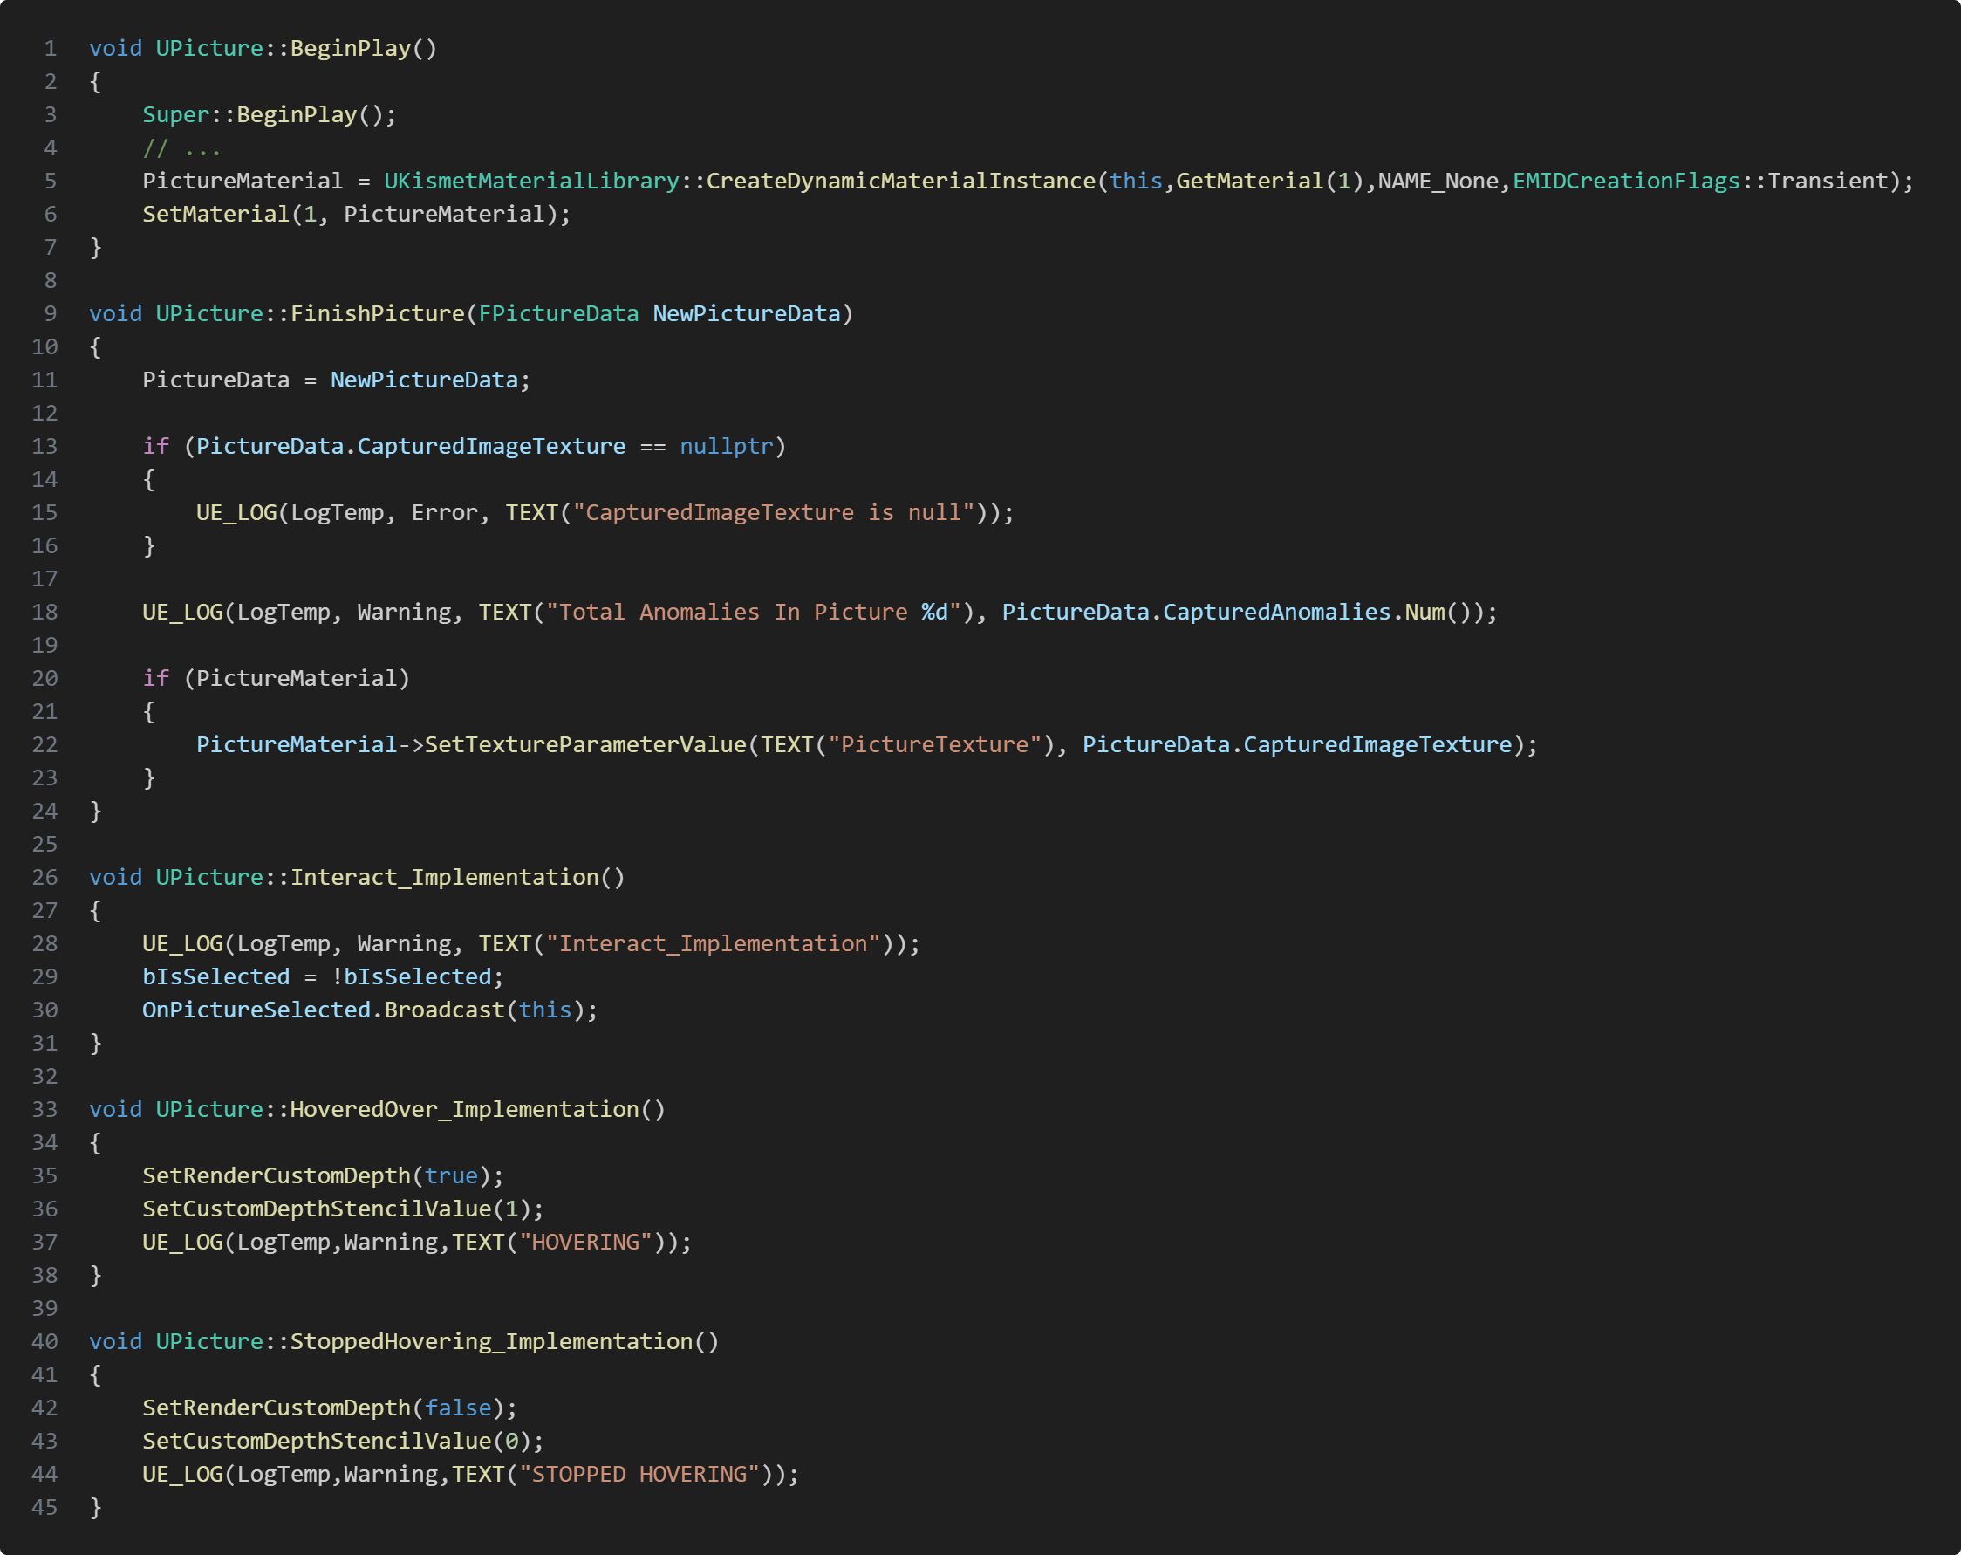Click Interact_Implementation function name on line 26
The image size is (1961, 1555).
coord(444,878)
